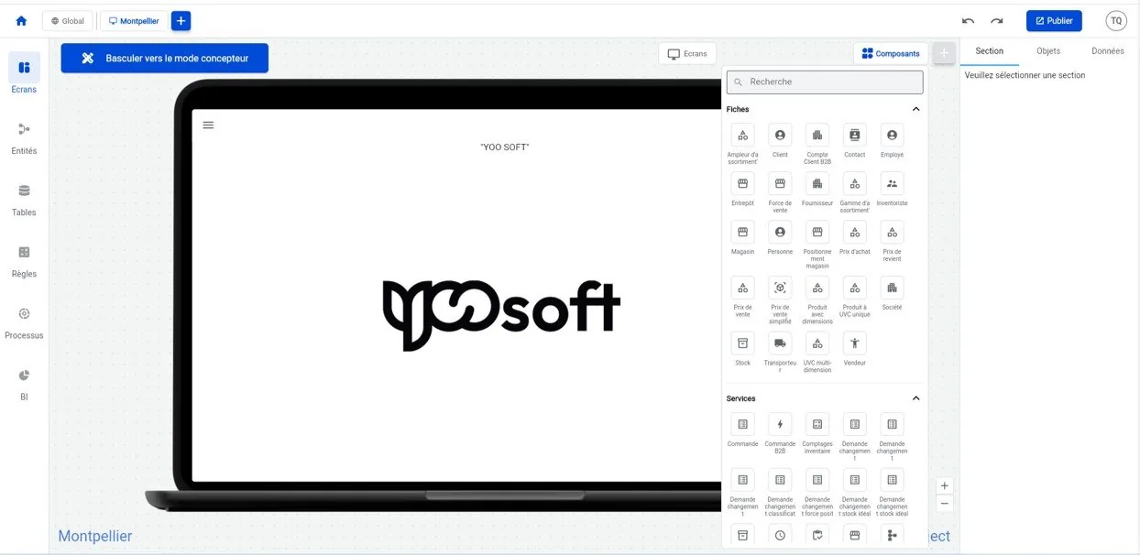The height and width of the screenshot is (555, 1140).
Task: Focus the Recherche search field
Action: [x=825, y=82]
